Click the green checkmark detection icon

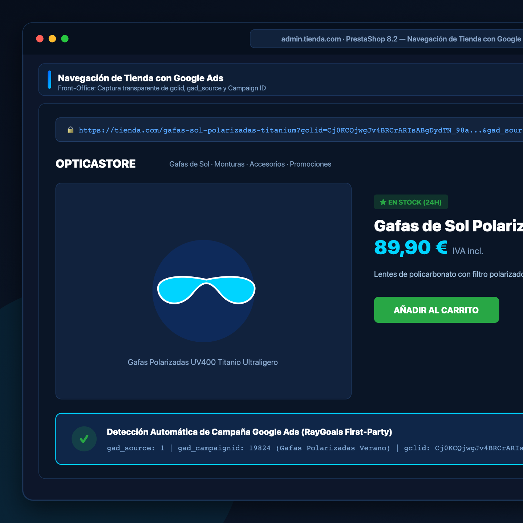(x=84, y=439)
